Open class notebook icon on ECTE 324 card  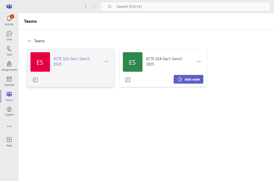tap(128, 80)
